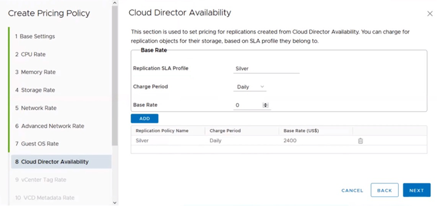Select the Guest OS Rate step
Viewport: 437px width, 206px height.
click(x=40, y=144)
